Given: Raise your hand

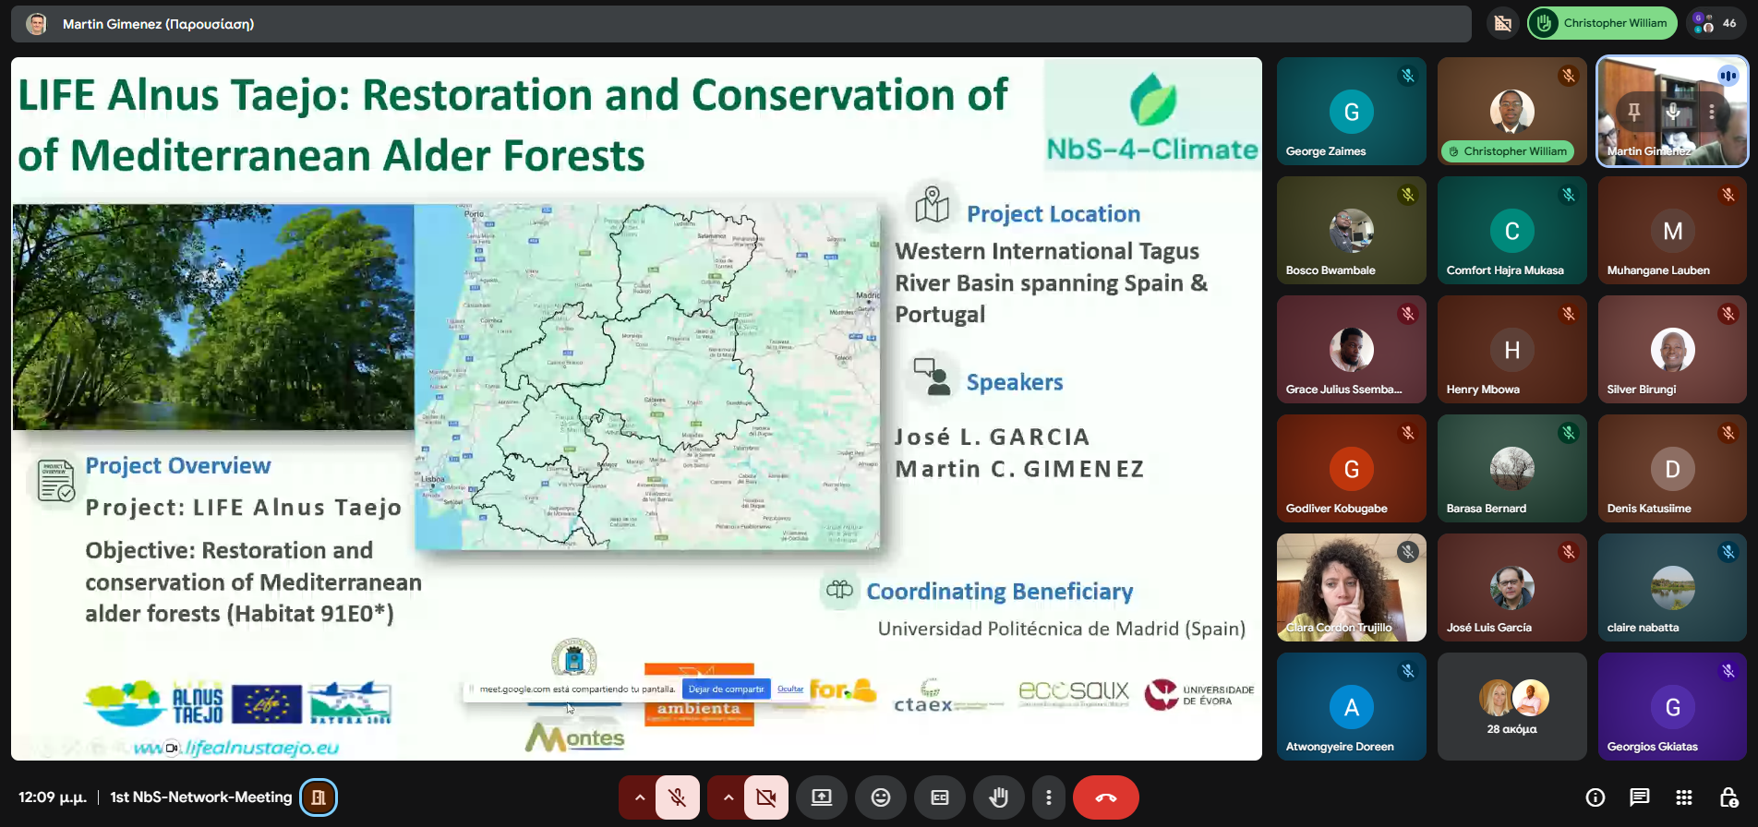Looking at the screenshot, I should coord(998,797).
